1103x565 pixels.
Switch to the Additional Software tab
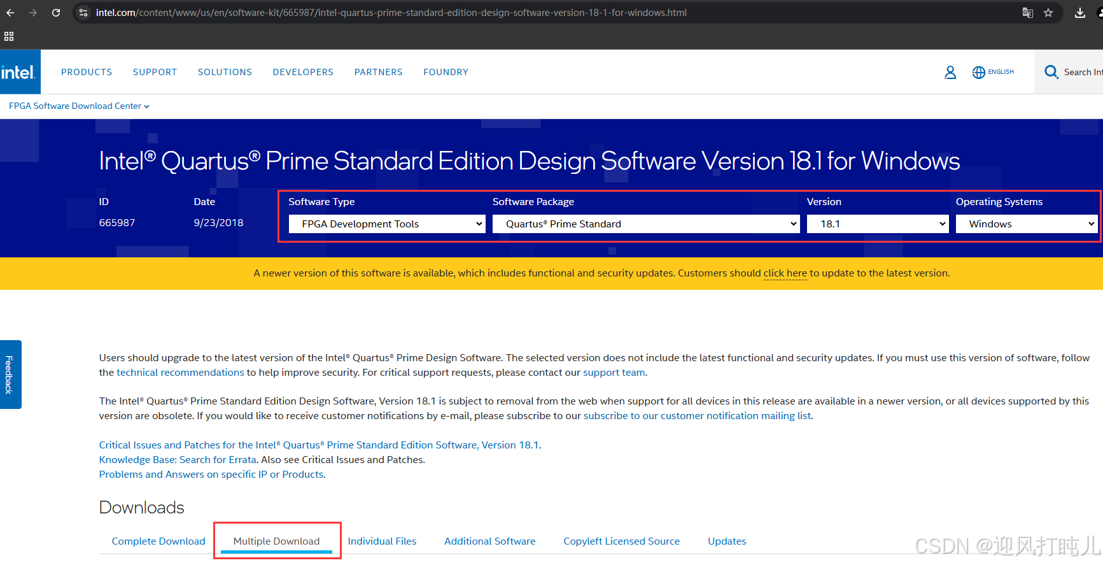pyautogui.click(x=489, y=541)
